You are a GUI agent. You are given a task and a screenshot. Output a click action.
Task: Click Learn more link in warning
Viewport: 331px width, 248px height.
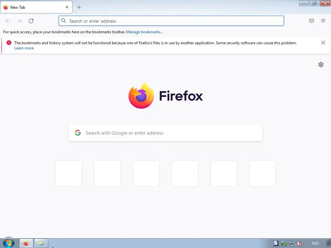pyautogui.click(x=24, y=48)
